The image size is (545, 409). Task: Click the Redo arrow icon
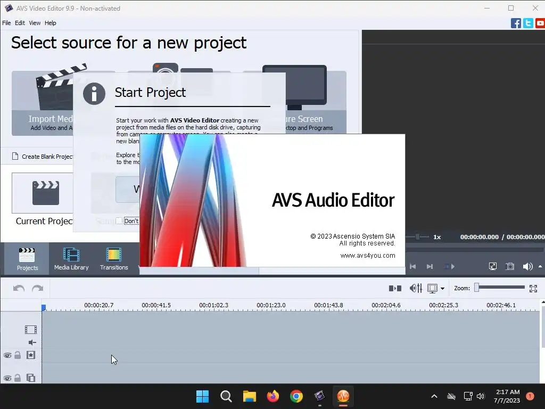click(x=38, y=288)
